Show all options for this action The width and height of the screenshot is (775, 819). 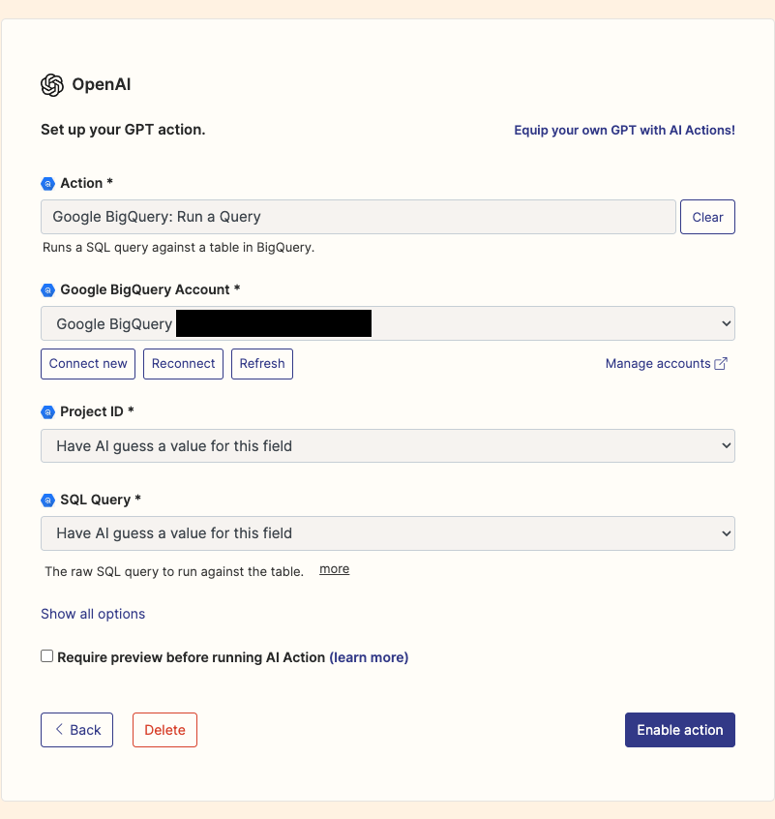(x=93, y=614)
